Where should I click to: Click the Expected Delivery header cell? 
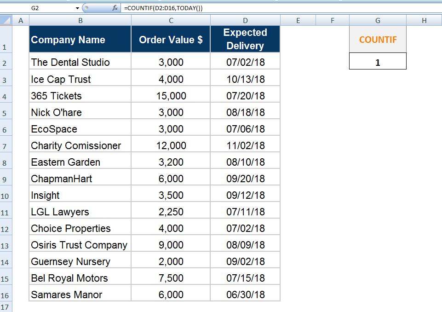coord(245,39)
